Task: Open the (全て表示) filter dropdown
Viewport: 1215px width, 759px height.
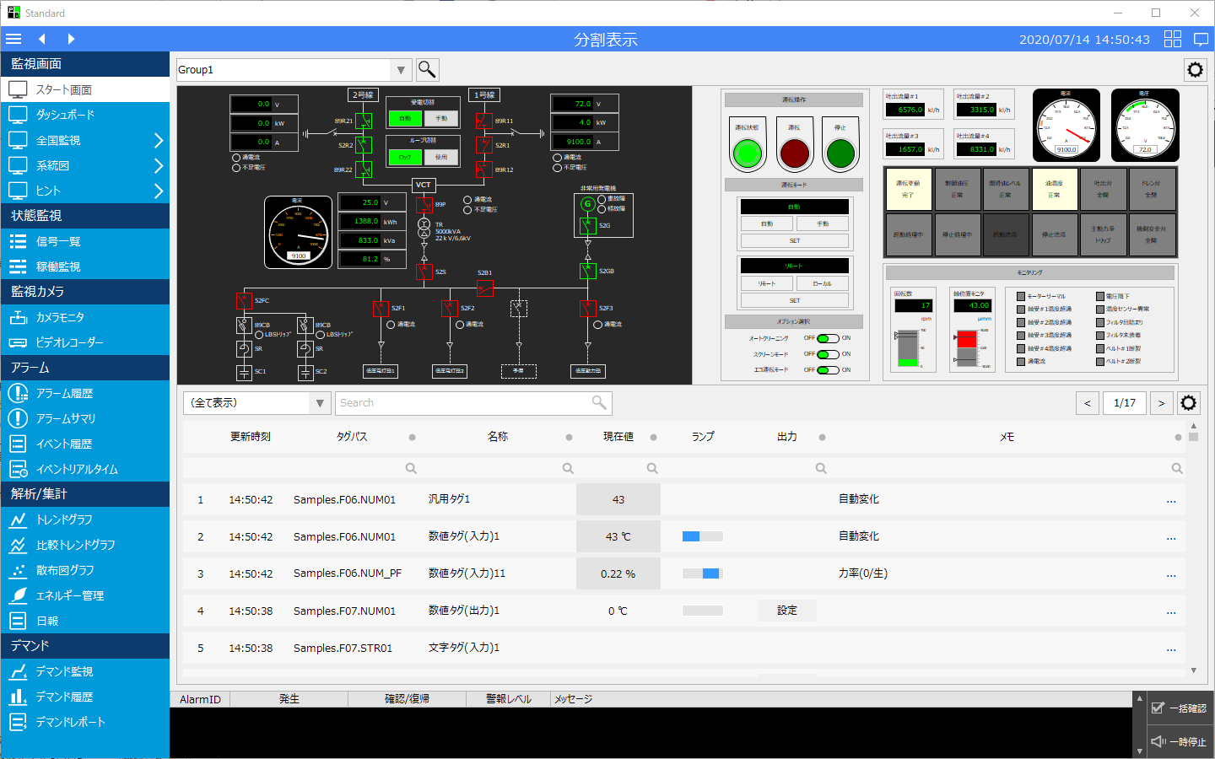Action: pos(320,403)
